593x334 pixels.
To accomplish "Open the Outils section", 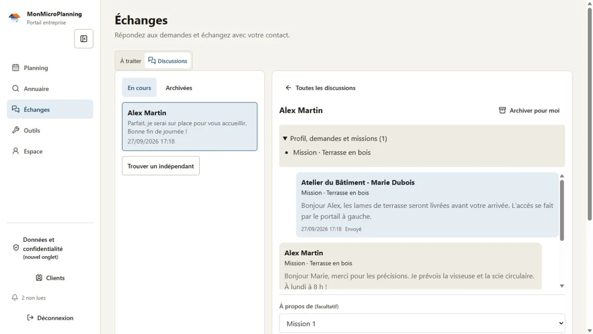I will (x=50, y=130).
